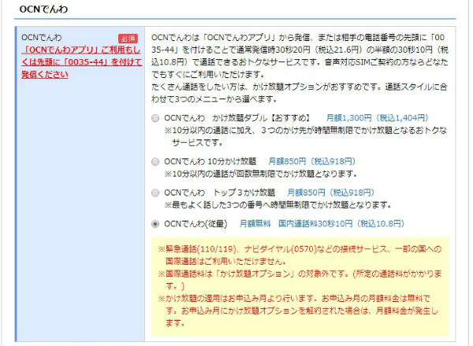Click note about 10分以内の通話に加え
The image size is (473, 346).
click(x=306, y=136)
